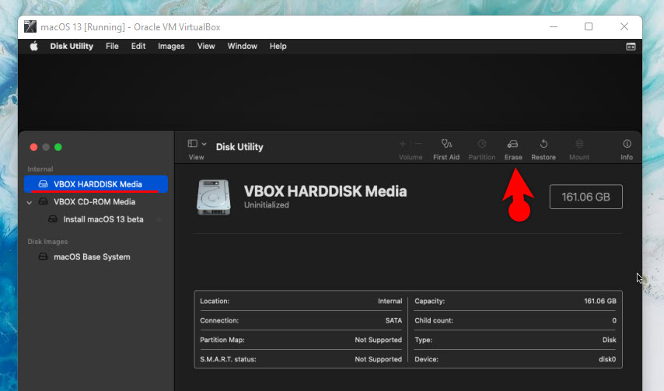Maximize the Oracle VM VirtualBox window
This screenshot has height=391, width=664.
point(589,26)
